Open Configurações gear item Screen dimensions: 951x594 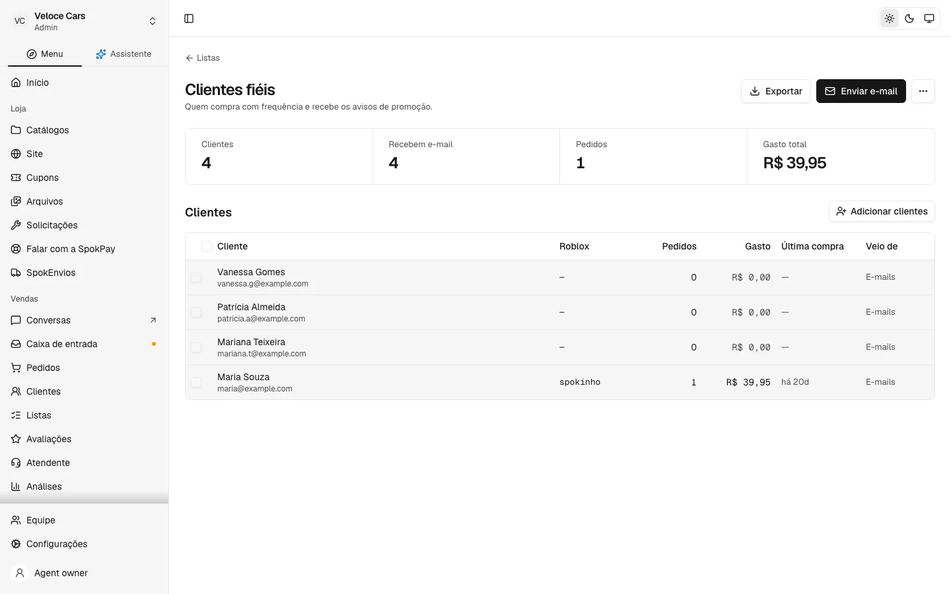(84, 544)
